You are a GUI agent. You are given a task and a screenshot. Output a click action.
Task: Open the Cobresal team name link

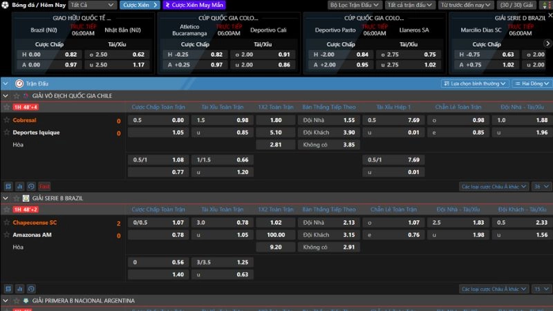[24, 120]
